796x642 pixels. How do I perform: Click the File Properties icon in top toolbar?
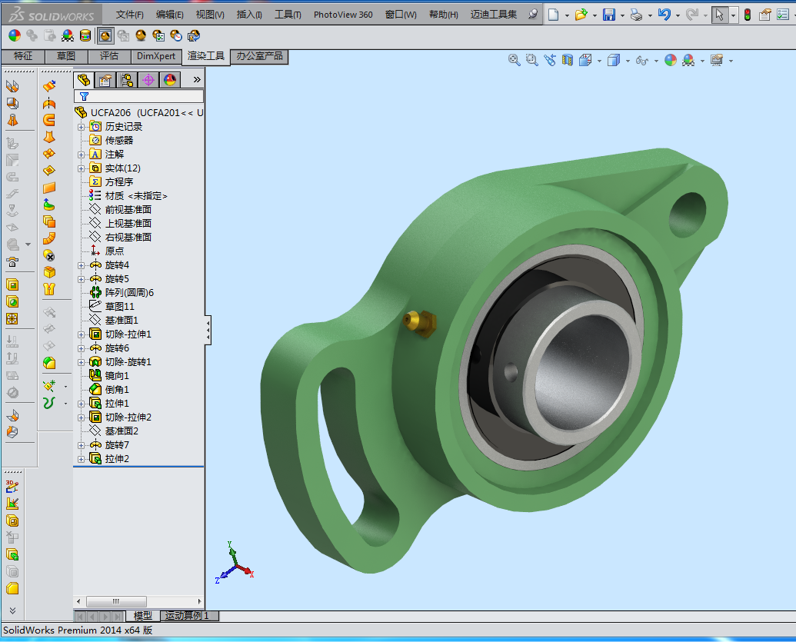(x=765, y=15)
